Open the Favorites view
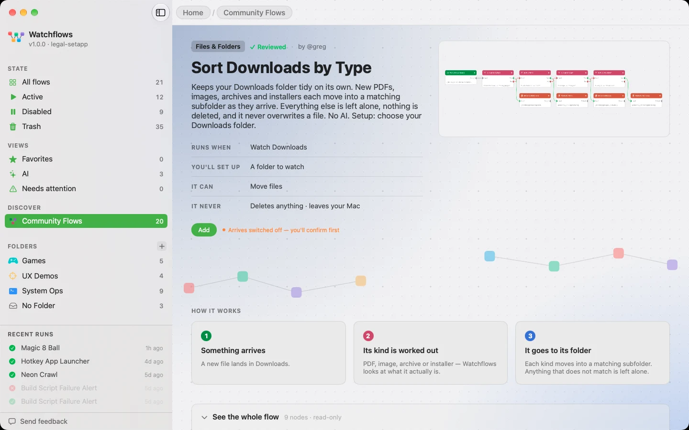Screen dimensions: 689x430 [x=86, y=159]
